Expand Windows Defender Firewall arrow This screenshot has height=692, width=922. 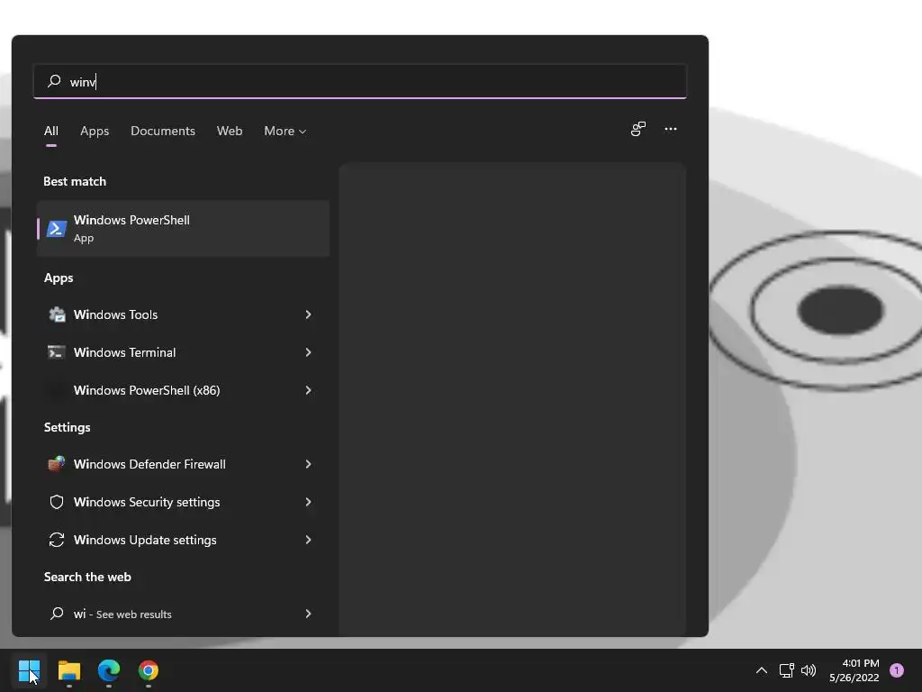tap(308, 464)
